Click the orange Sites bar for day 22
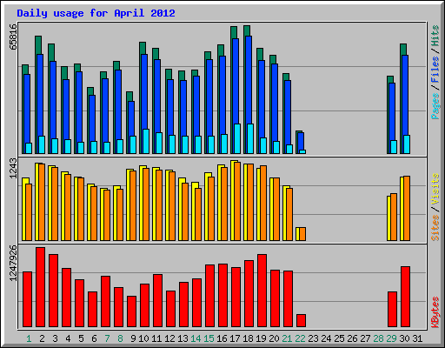The height and width of the screenshot is (348, 445). (x=302, y=234)
